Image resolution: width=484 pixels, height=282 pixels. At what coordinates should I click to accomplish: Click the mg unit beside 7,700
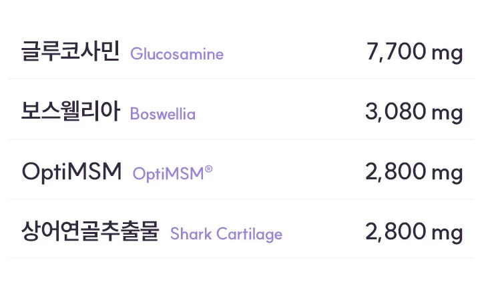point(447,54)
